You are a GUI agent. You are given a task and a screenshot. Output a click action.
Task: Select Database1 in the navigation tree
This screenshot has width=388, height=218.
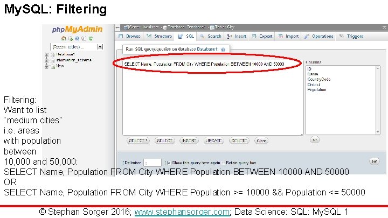65,54
